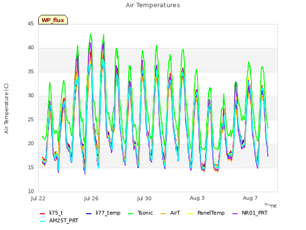Click the 40 y-axis tick label
Image resolution: width=306 pixels, height=230 pixels.
[x=31, y=47]
